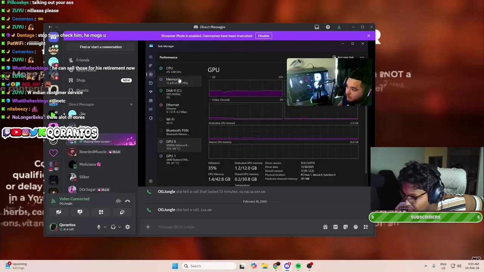Open the emoji picker
Viewport: 484px width, 272px height.
pyautogui.click(x=355, y=227)
